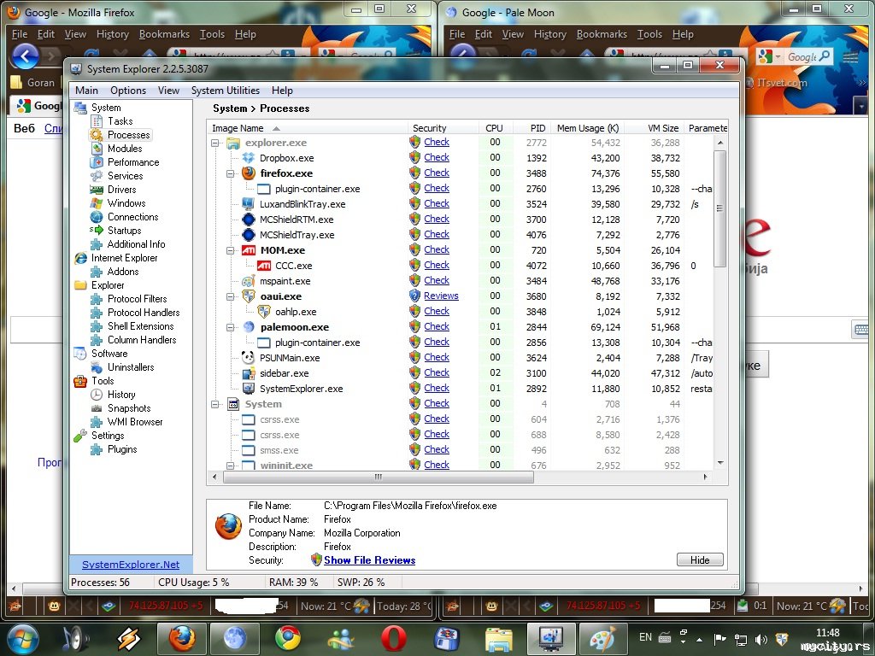
Task: Collapse the explorer.exe process tree
Action: [x=214, y=143]
